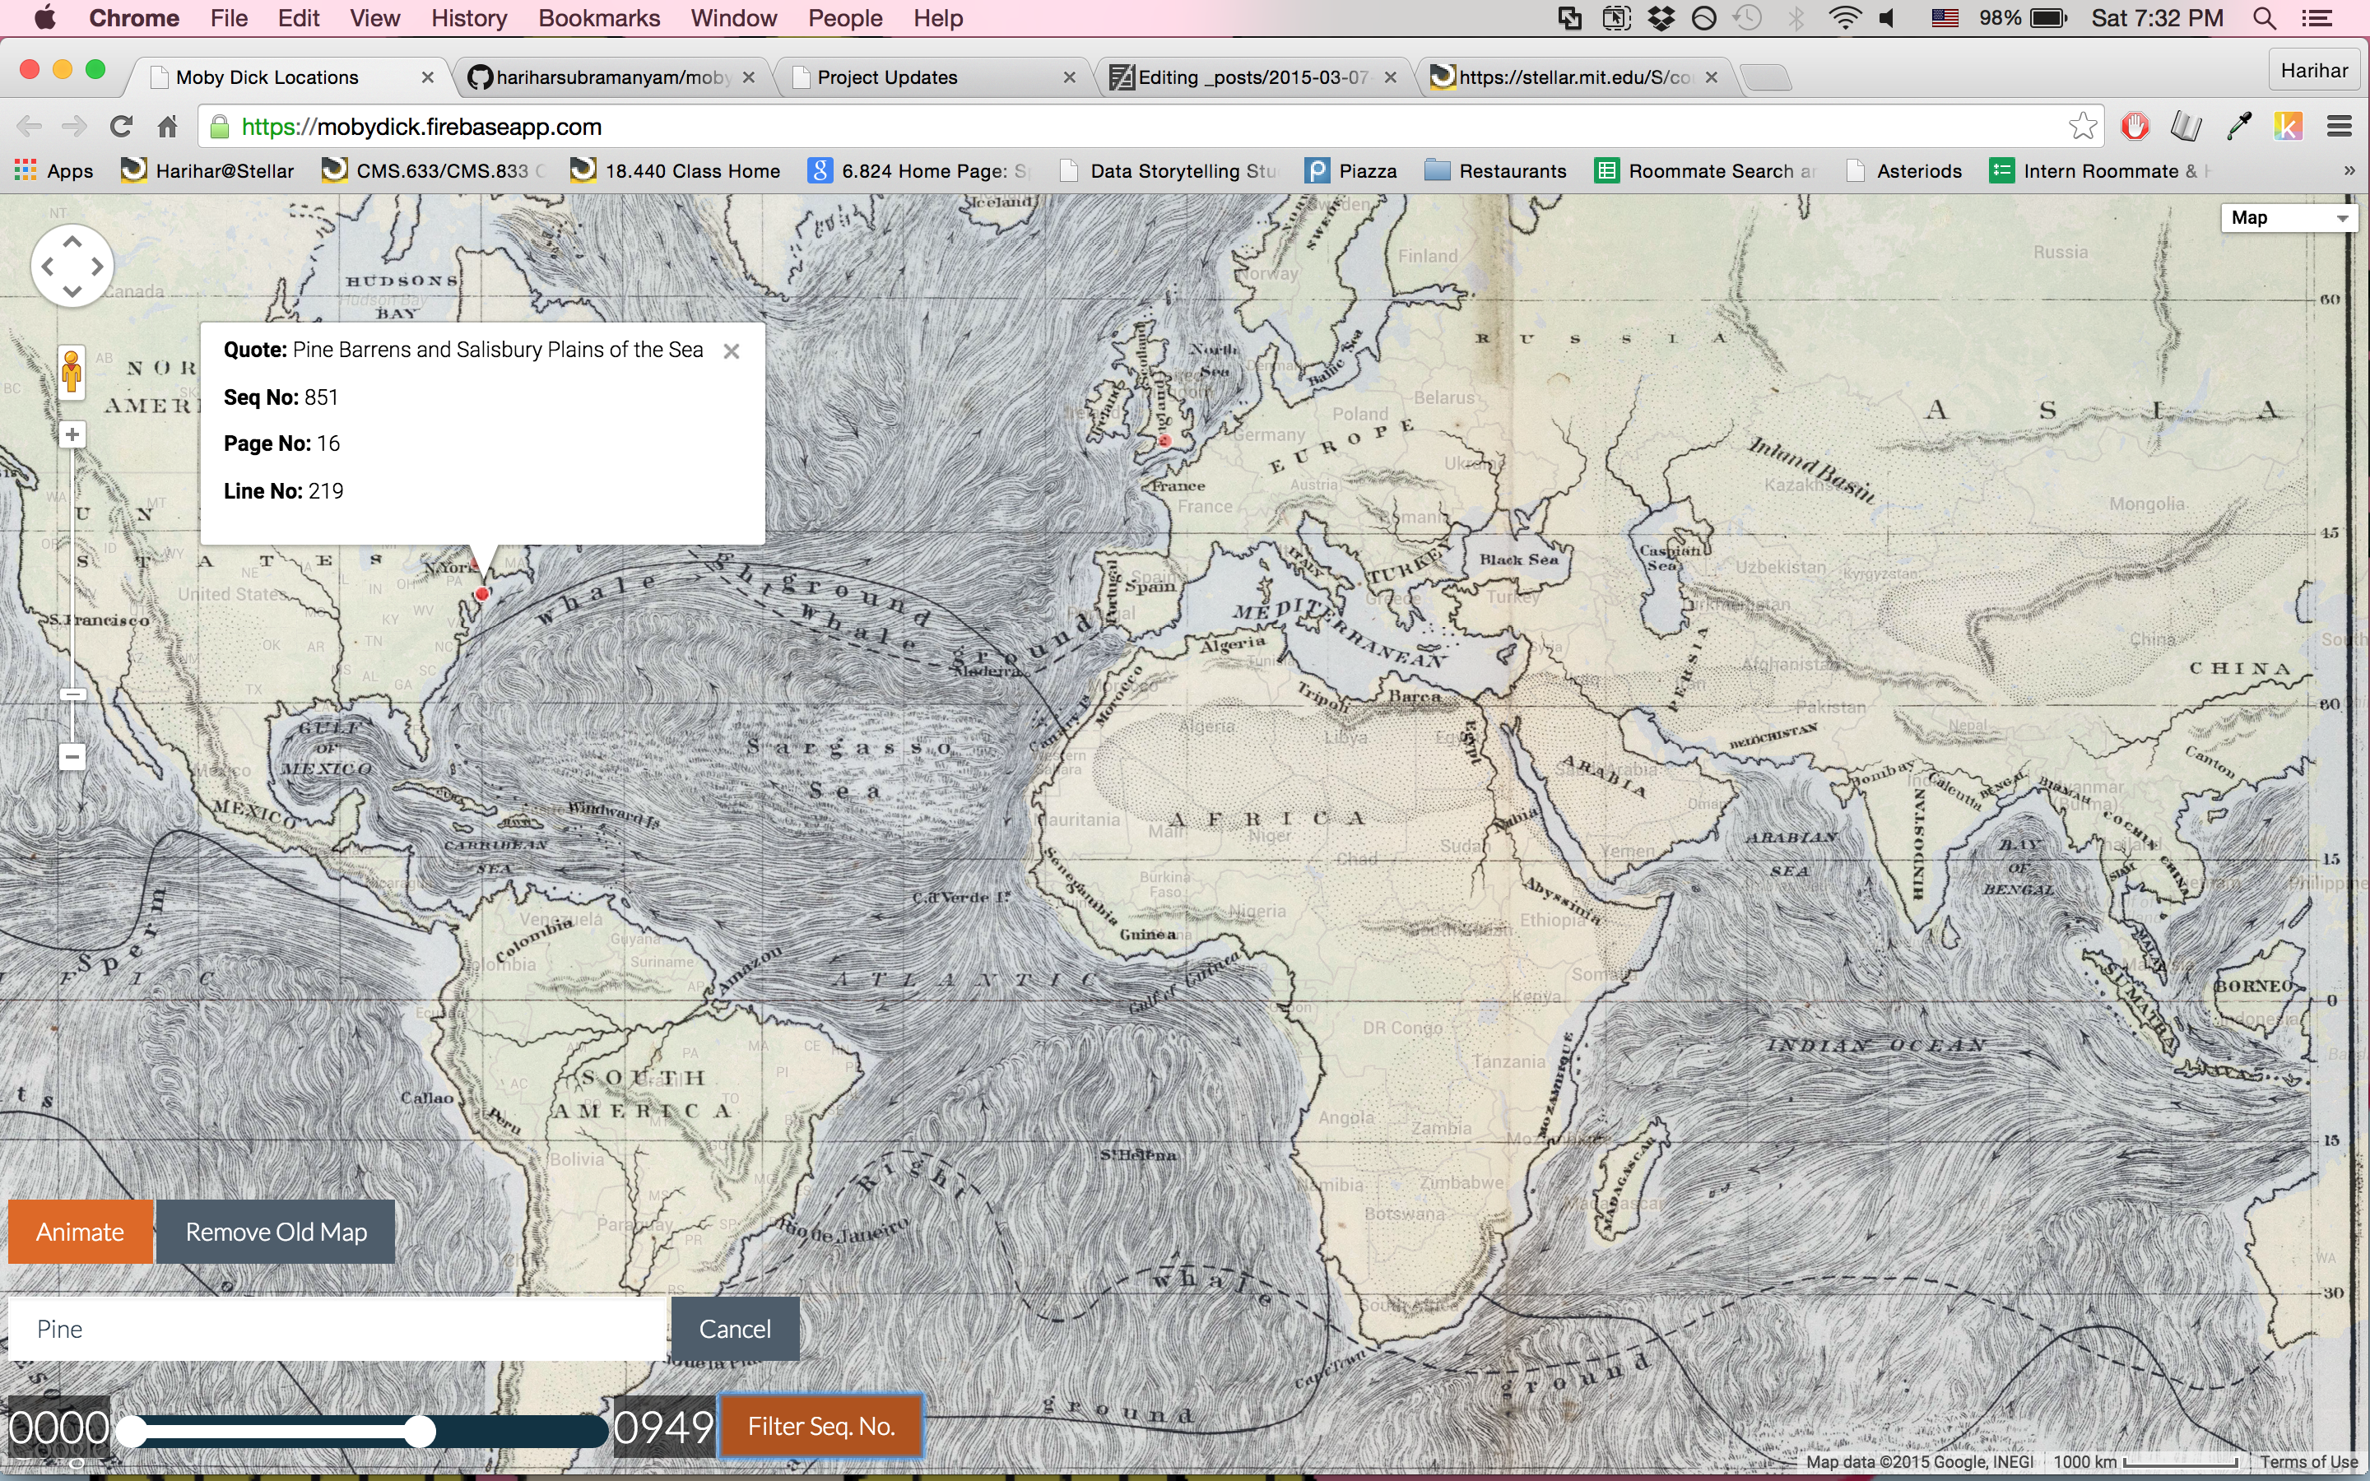Click Remove Old Map button

[x=276, y=1231]
